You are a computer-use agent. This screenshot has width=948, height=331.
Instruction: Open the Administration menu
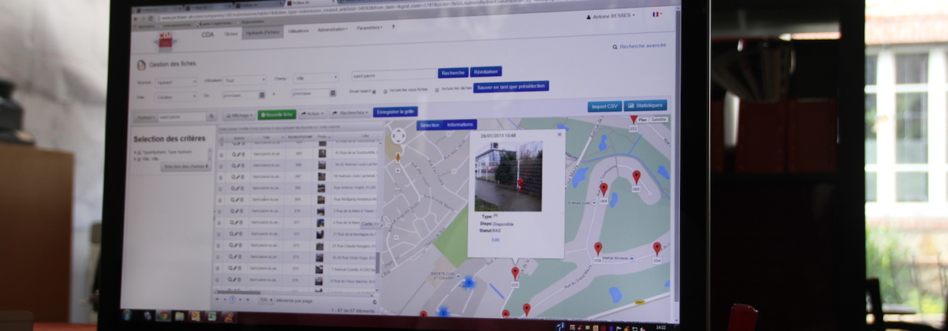tap(332, 30)
